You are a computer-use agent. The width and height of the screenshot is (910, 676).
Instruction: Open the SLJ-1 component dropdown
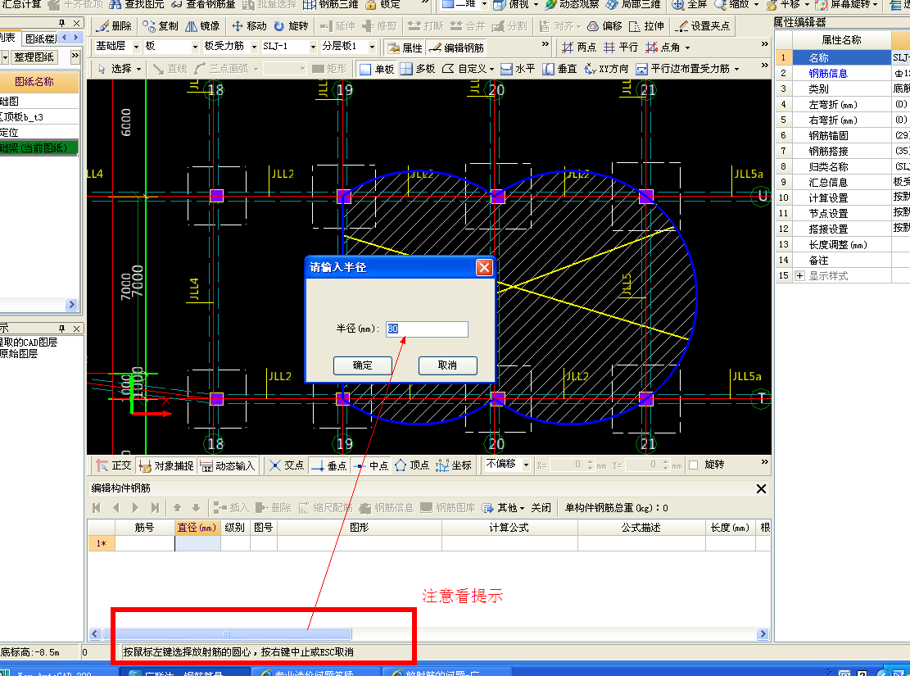point(314,47)
